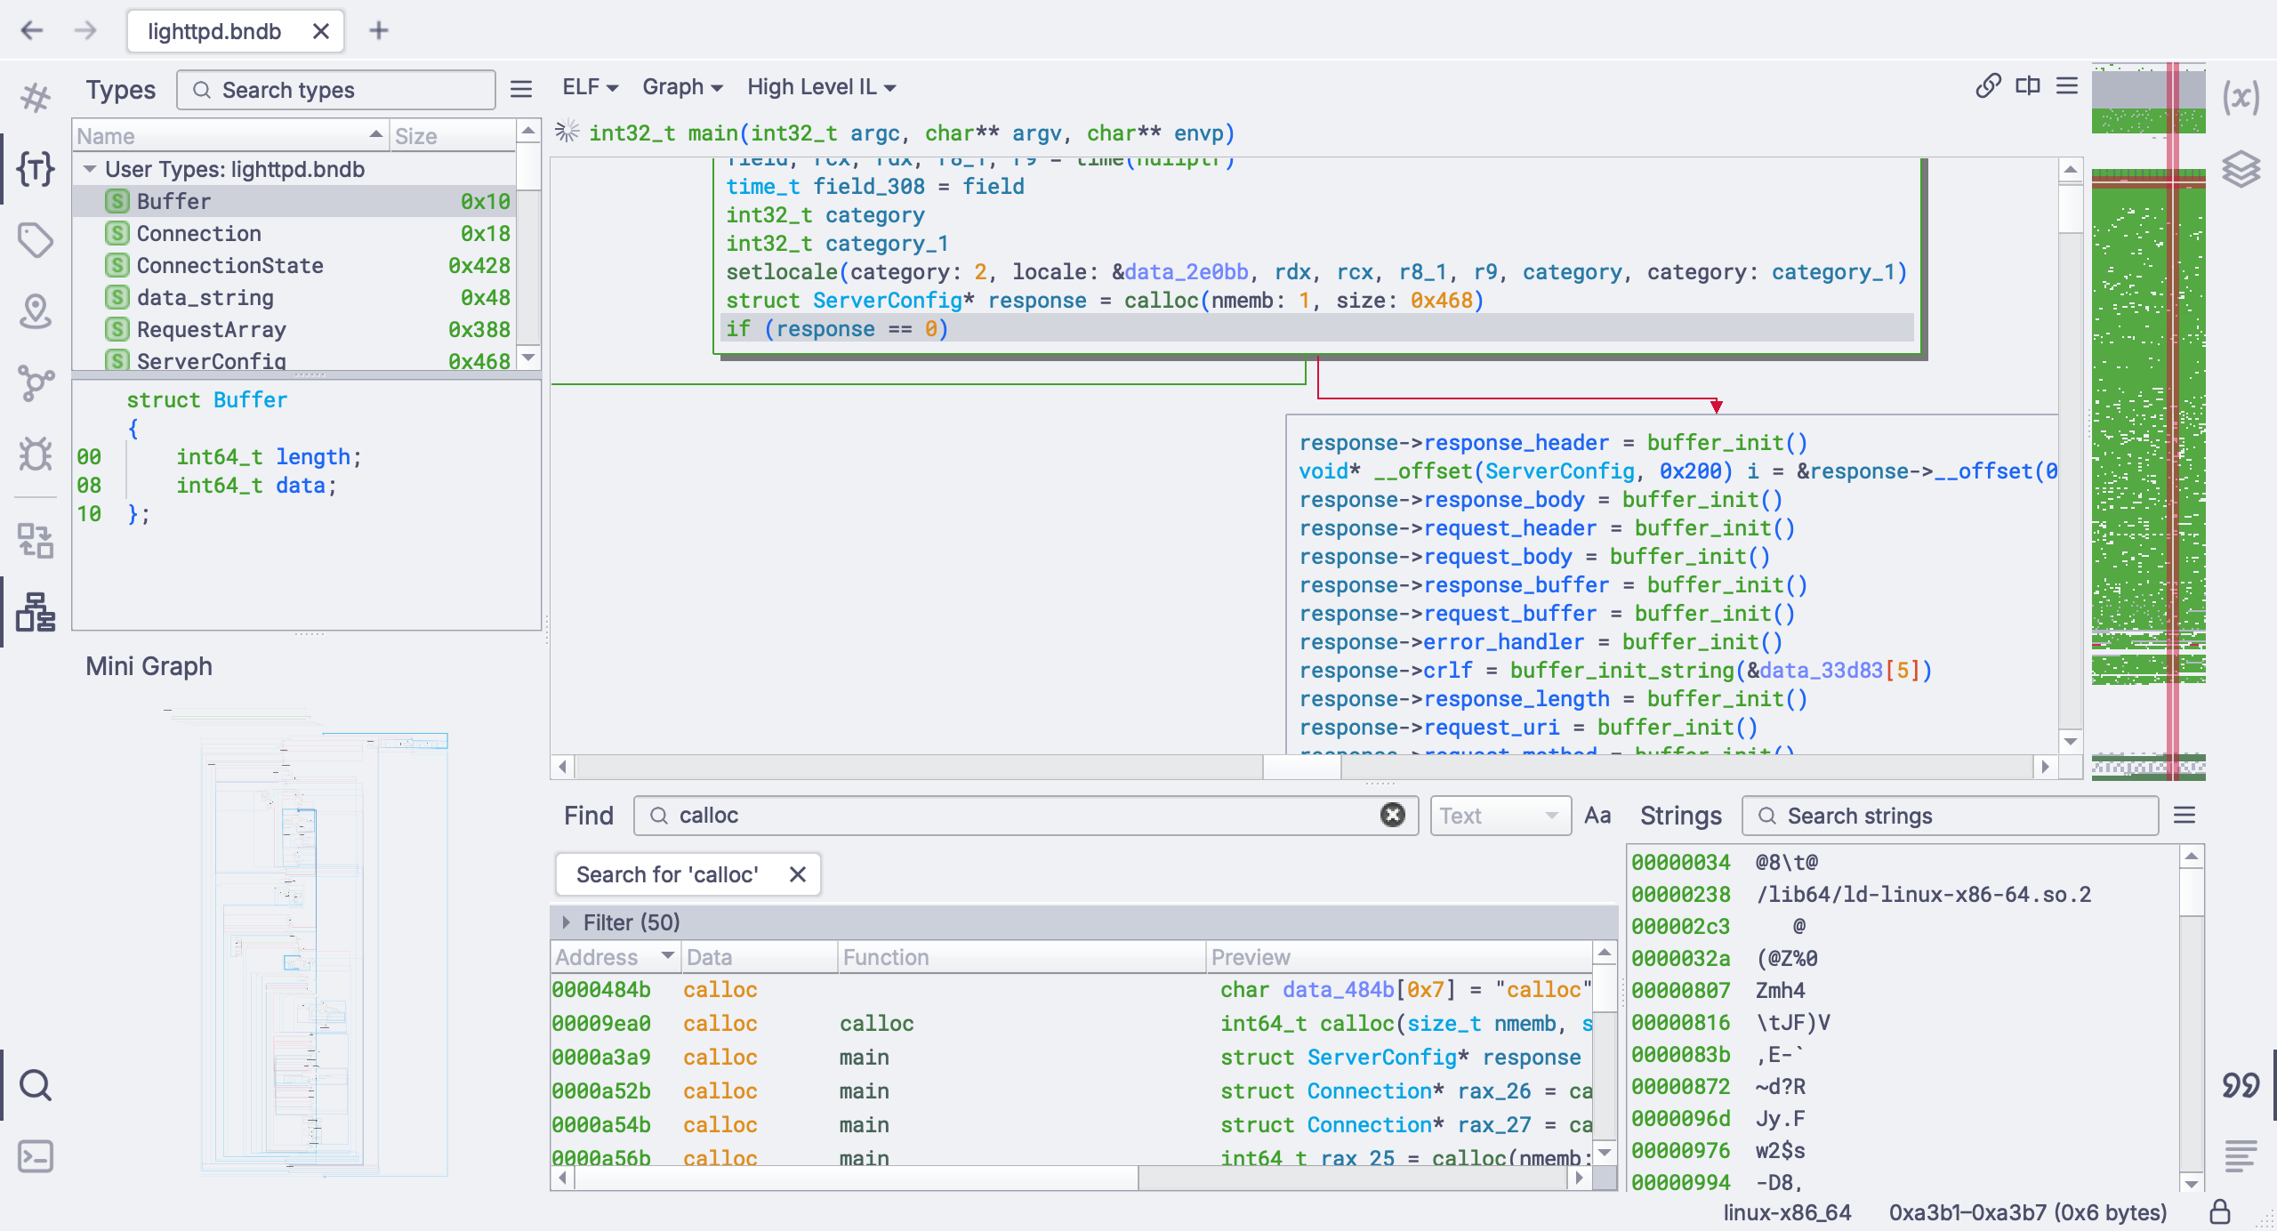Screen dimensions: 2277x1231
Task: Click the Stack layers sidebar icon
Action: (2241, 169)
